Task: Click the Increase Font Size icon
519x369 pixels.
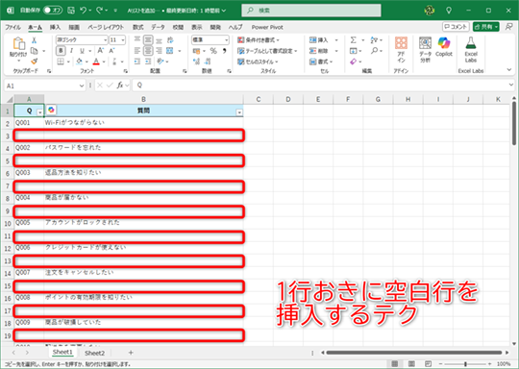Action: tap(100, 51)
